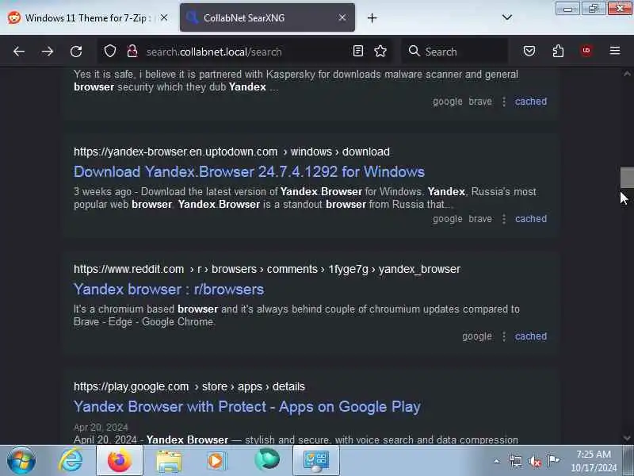The height and width of the screenshot is (476, 634).
Task: Open more options dots for uptodown result
Action: [504, 219]
